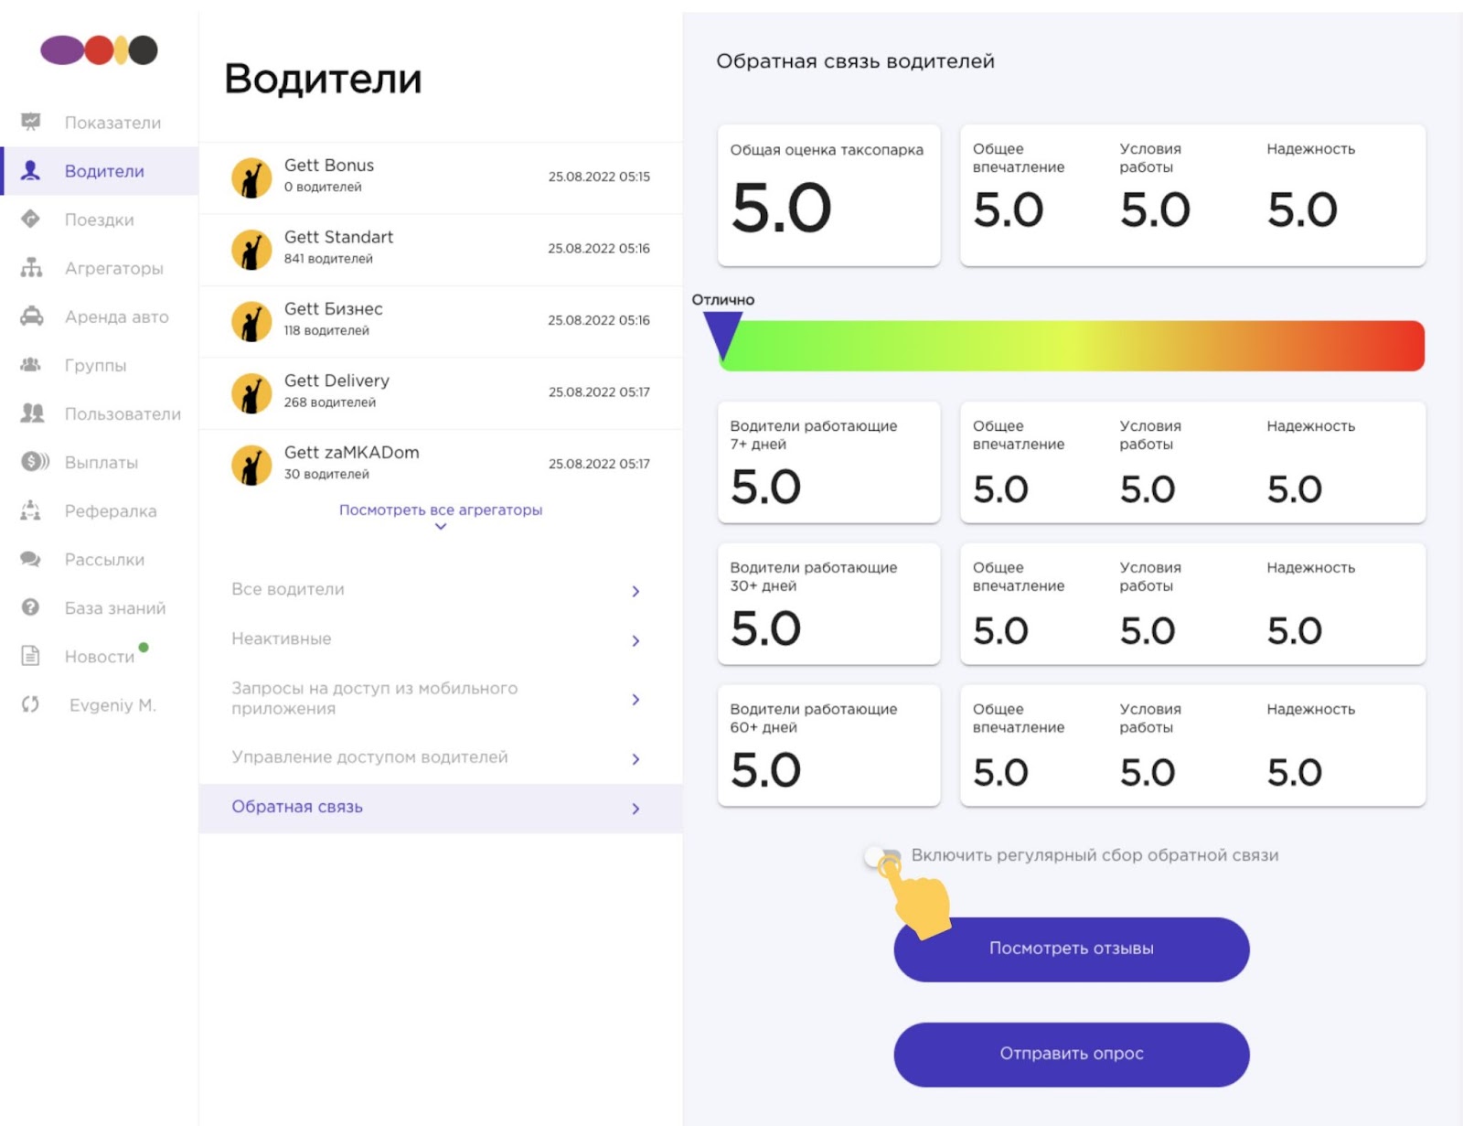Click the Посмотреть отзывы button
The height and width of the screenshot is (1126, 1463).
(1071, 949)
